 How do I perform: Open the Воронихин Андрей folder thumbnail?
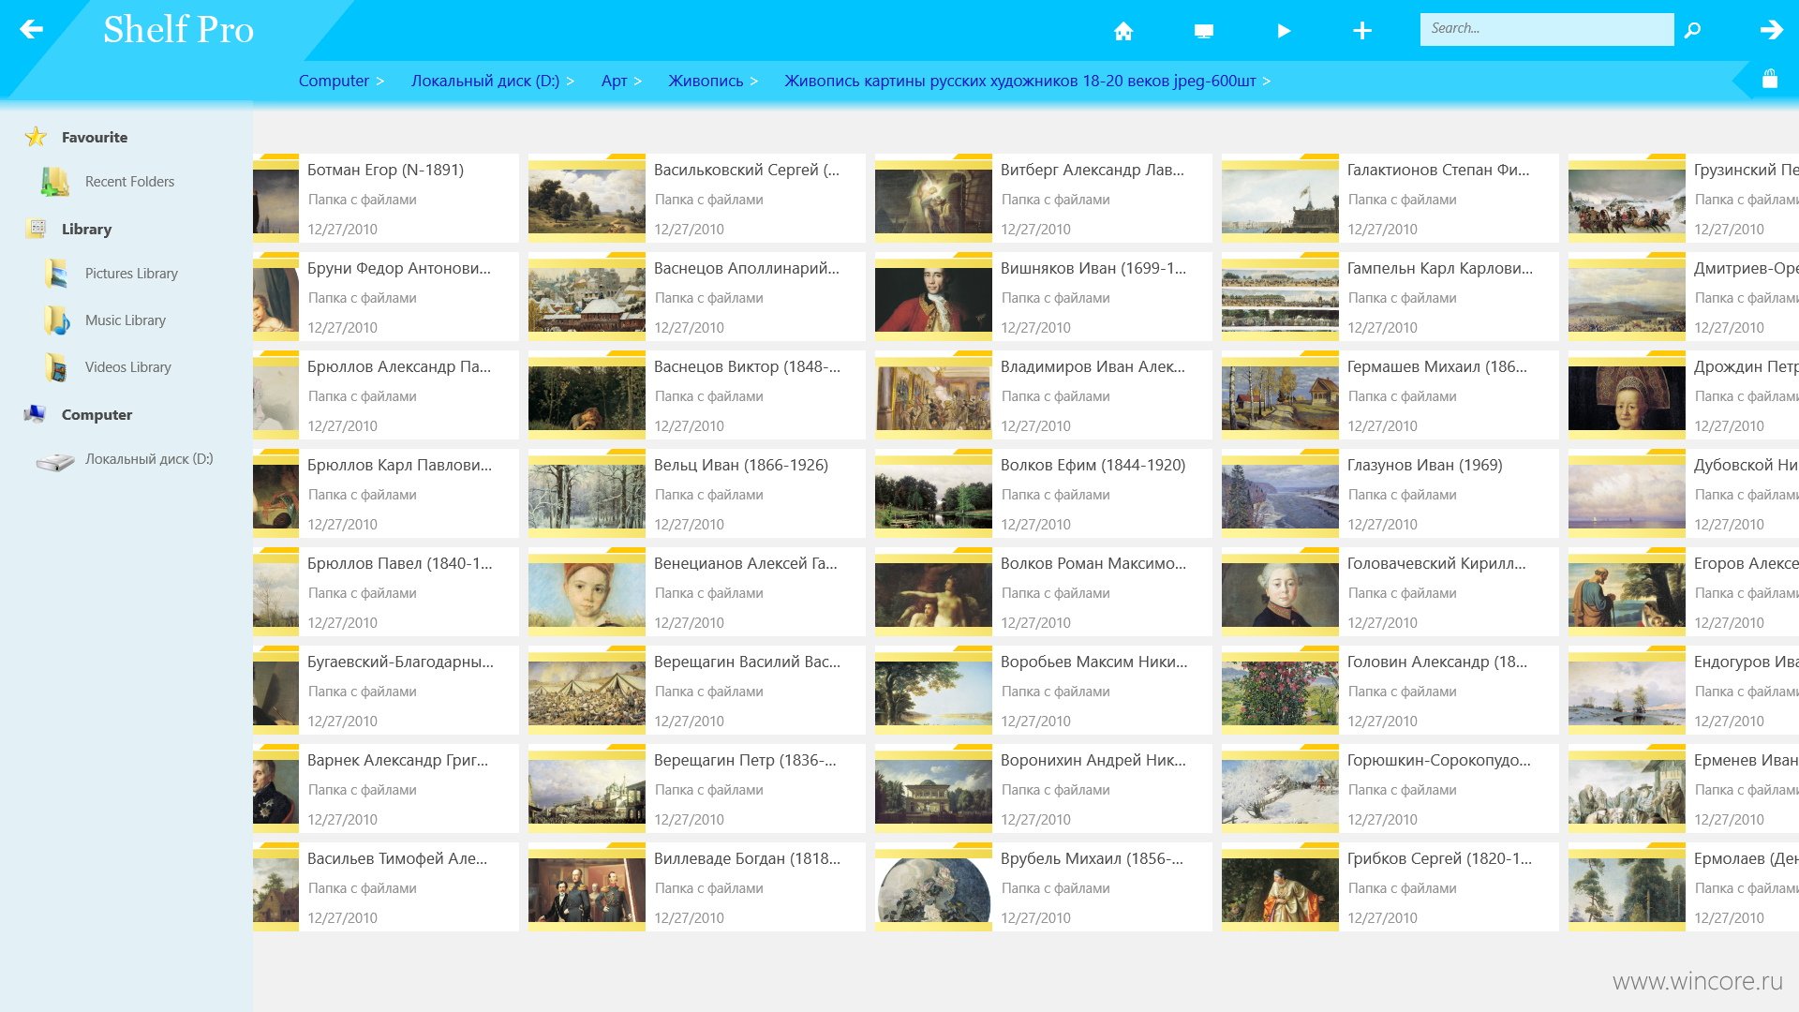pos(933,788)
